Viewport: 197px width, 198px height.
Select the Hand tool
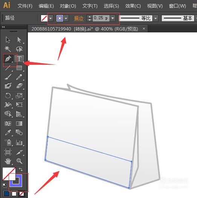click(8, 161)
